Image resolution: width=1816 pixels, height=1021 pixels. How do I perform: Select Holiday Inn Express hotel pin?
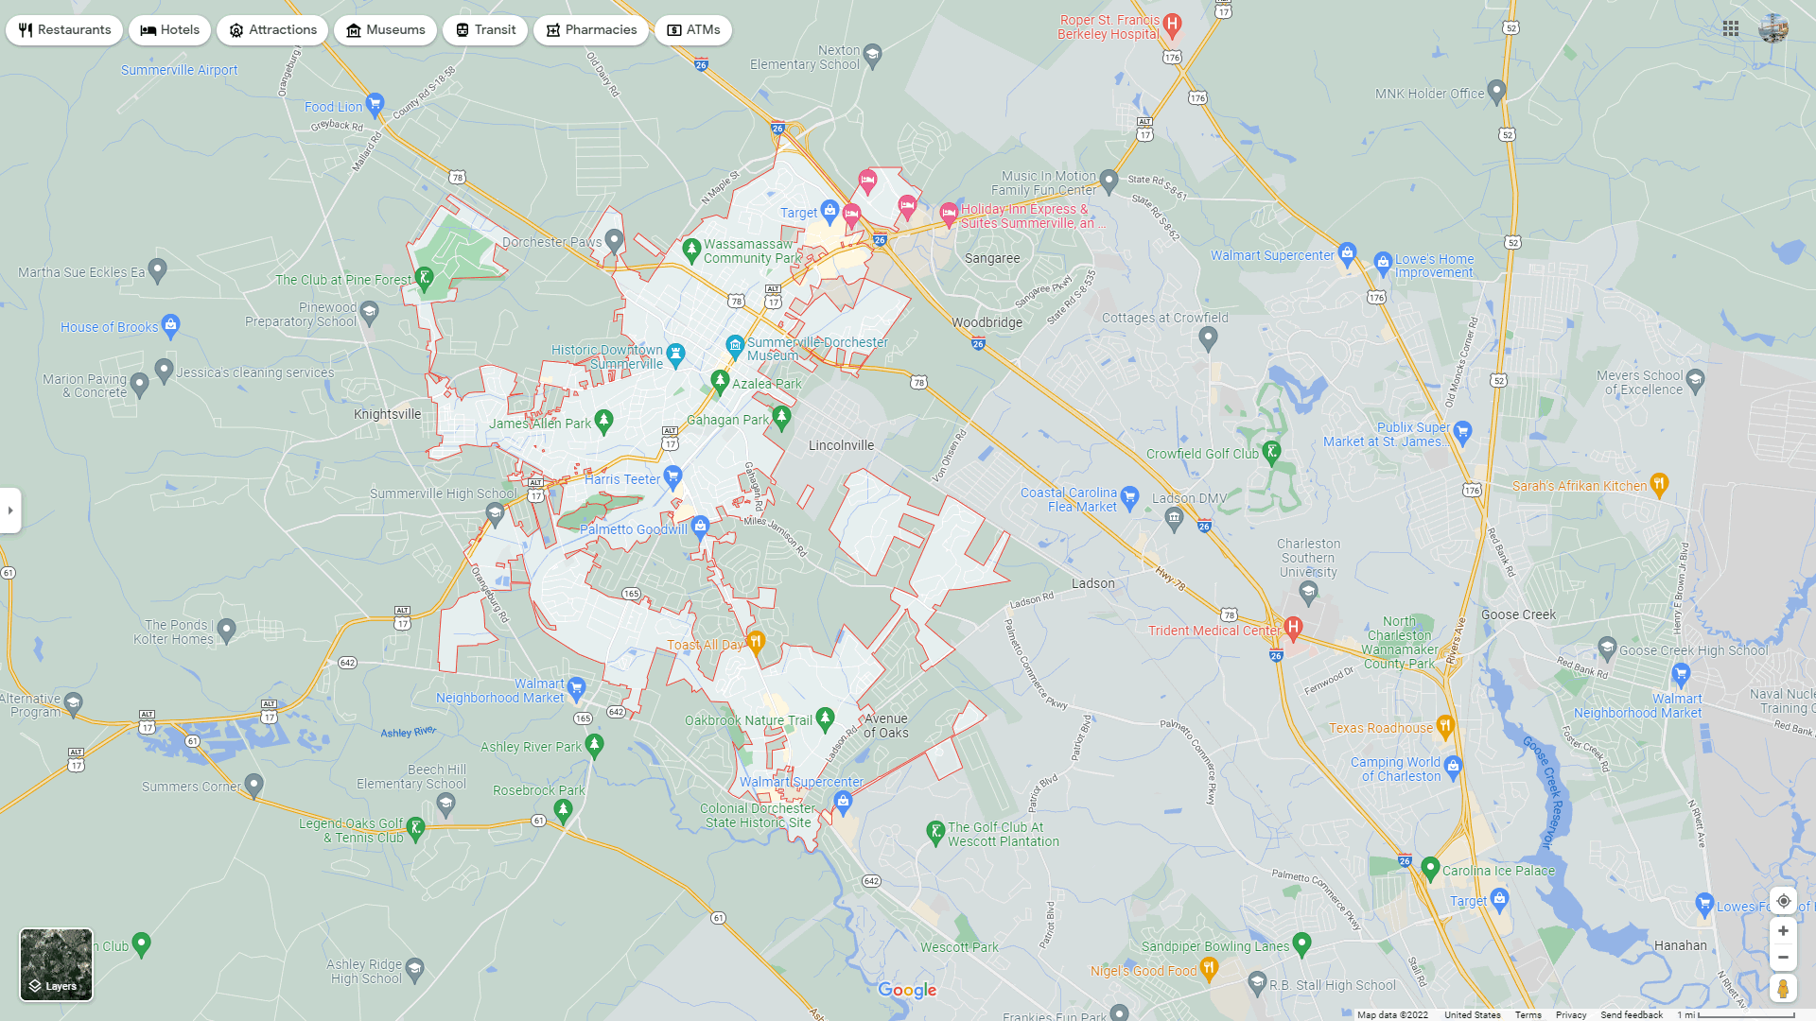pyautogui.click(x=948, y=215)
